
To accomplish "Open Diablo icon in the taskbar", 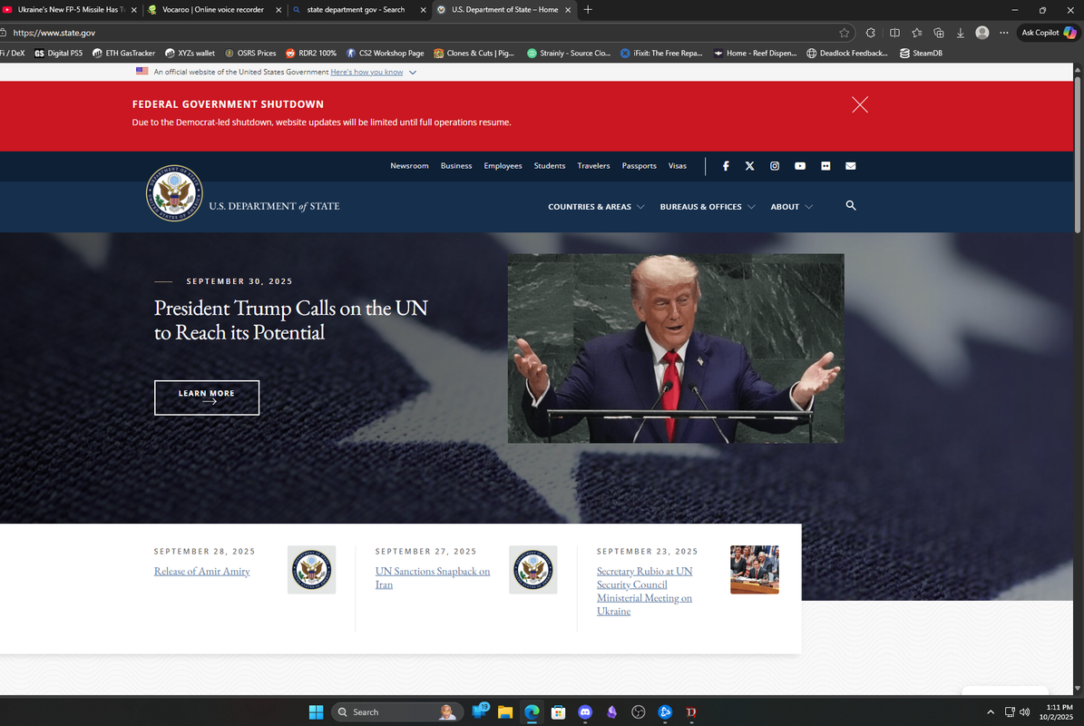I will tap(691, 712).
